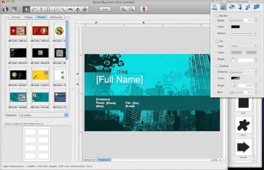This screenshot has width=264, height=170.
Task: Open the selected second Object Information panel icon
Action: tap(223, 7)
